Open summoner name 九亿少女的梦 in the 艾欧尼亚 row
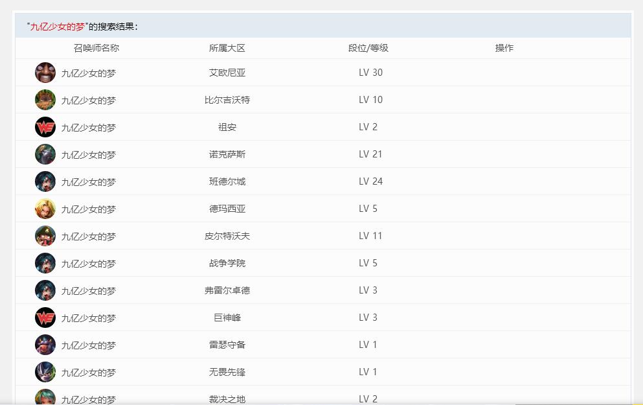This screenshot has height=405, width=643. click(x=89, y=73)
